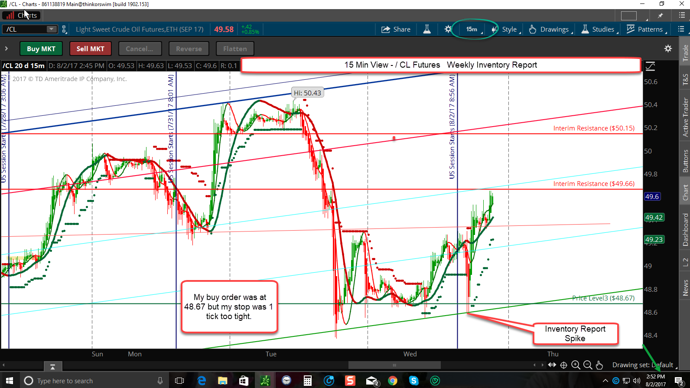Open the top-right window list menu

[x=681, y=15]
